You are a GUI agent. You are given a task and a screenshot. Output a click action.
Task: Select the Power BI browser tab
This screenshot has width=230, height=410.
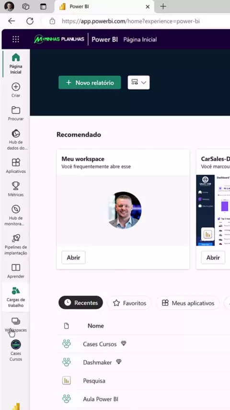[104, 7]
